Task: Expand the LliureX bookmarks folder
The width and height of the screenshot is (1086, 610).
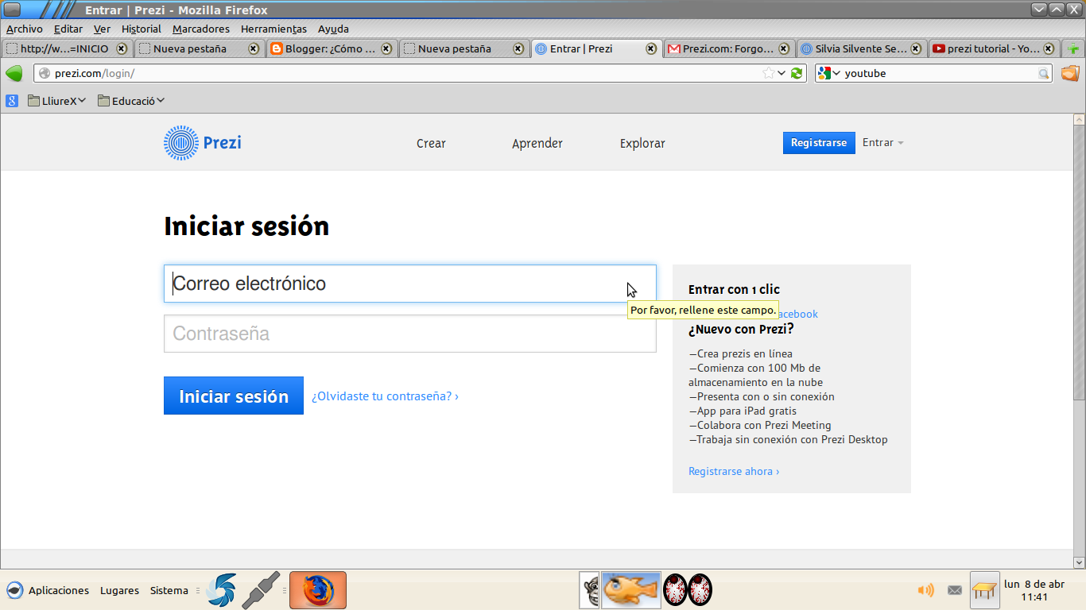Action: 57,101
